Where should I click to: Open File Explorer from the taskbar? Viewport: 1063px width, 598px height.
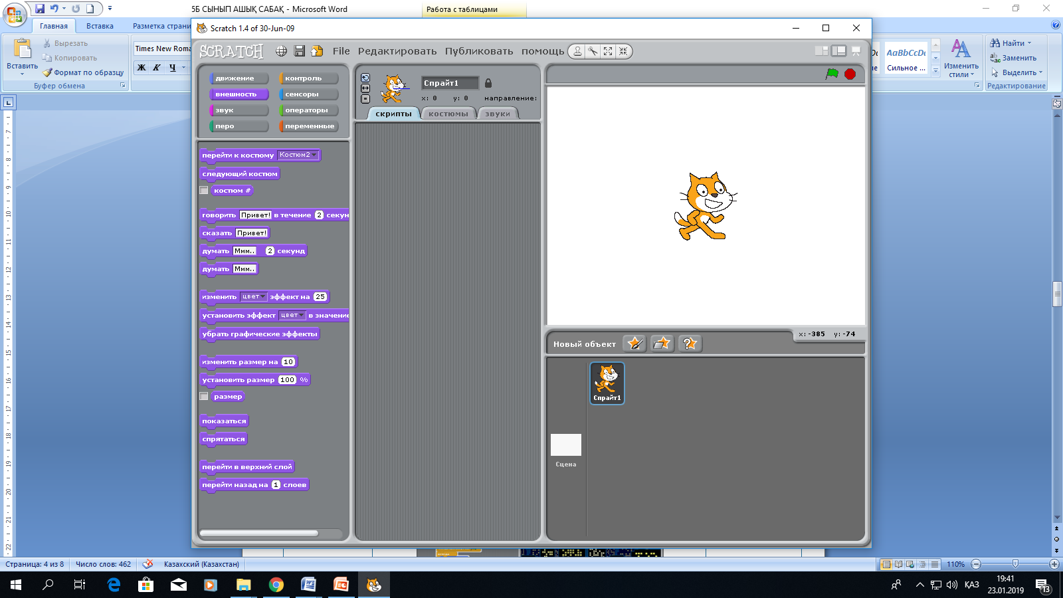[x=244, y=585]
